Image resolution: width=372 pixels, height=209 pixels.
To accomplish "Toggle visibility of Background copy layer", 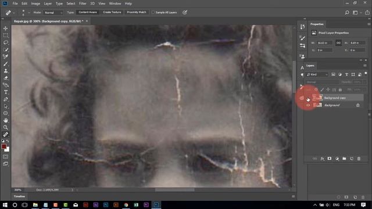I will click(308, 98).
